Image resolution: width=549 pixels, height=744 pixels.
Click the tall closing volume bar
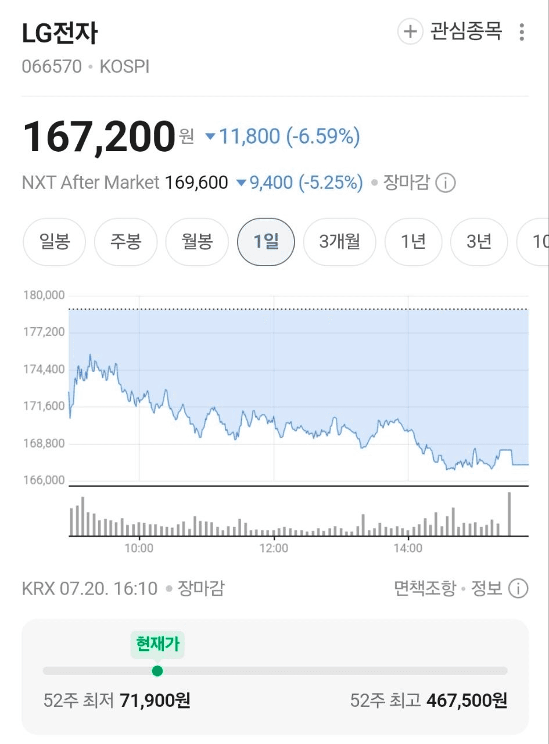pos(509,514)
